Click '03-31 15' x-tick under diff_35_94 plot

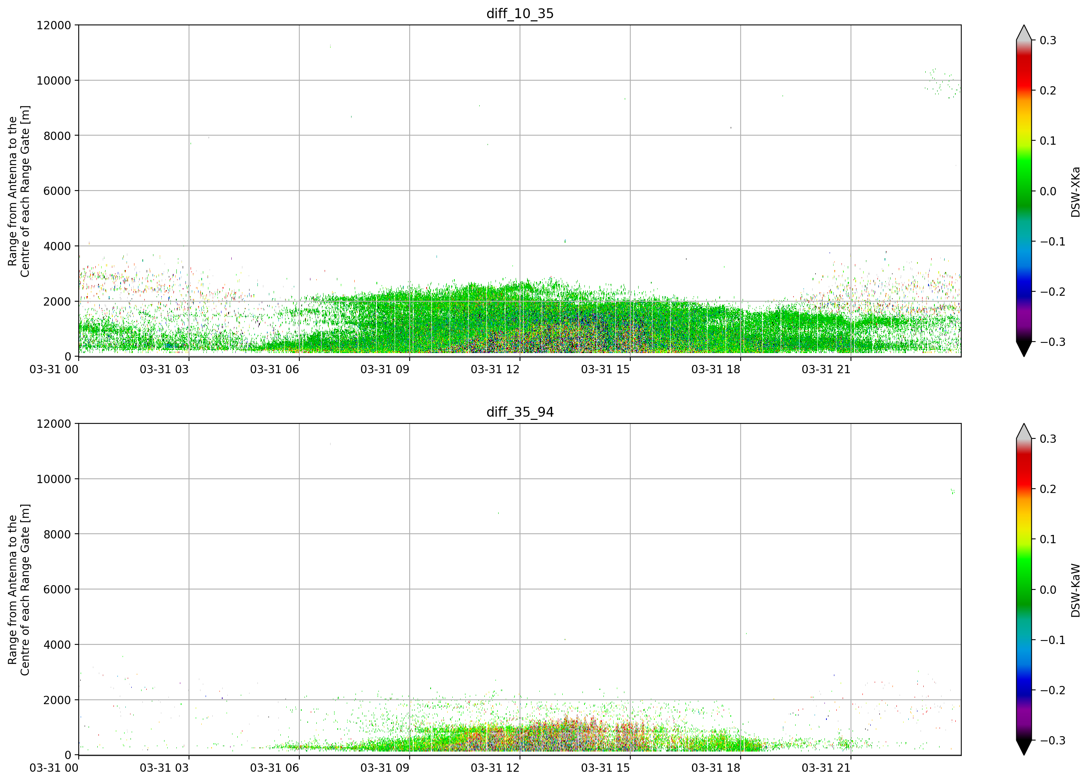tap(605, 768)
